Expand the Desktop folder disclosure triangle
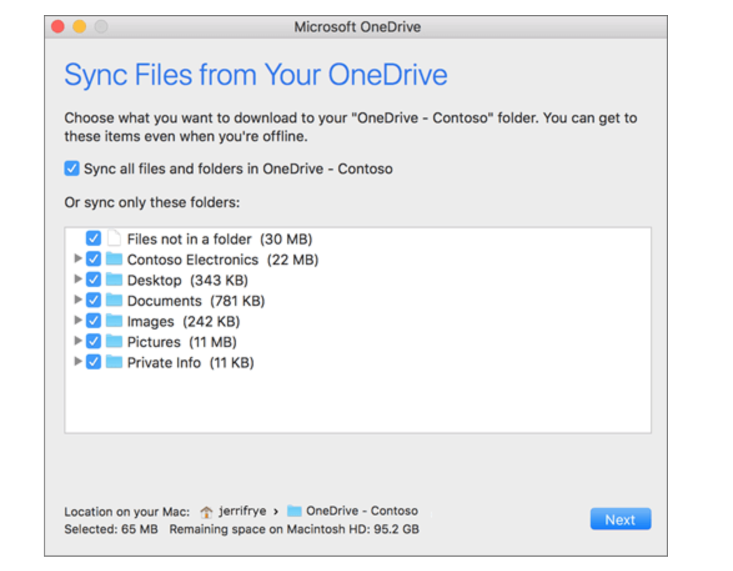The image size is (733, 571). click(x=78, y=279)
